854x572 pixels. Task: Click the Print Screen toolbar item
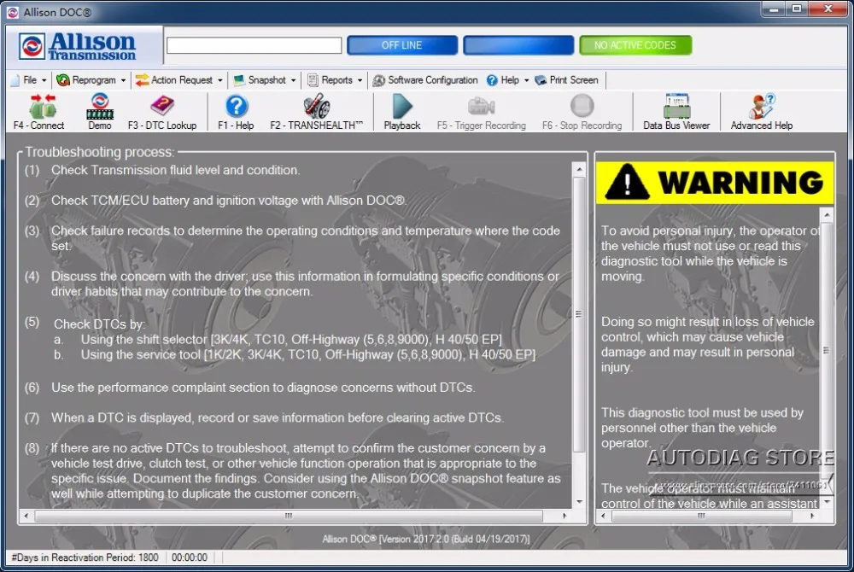pyautogui.click(x=567, y=80)
